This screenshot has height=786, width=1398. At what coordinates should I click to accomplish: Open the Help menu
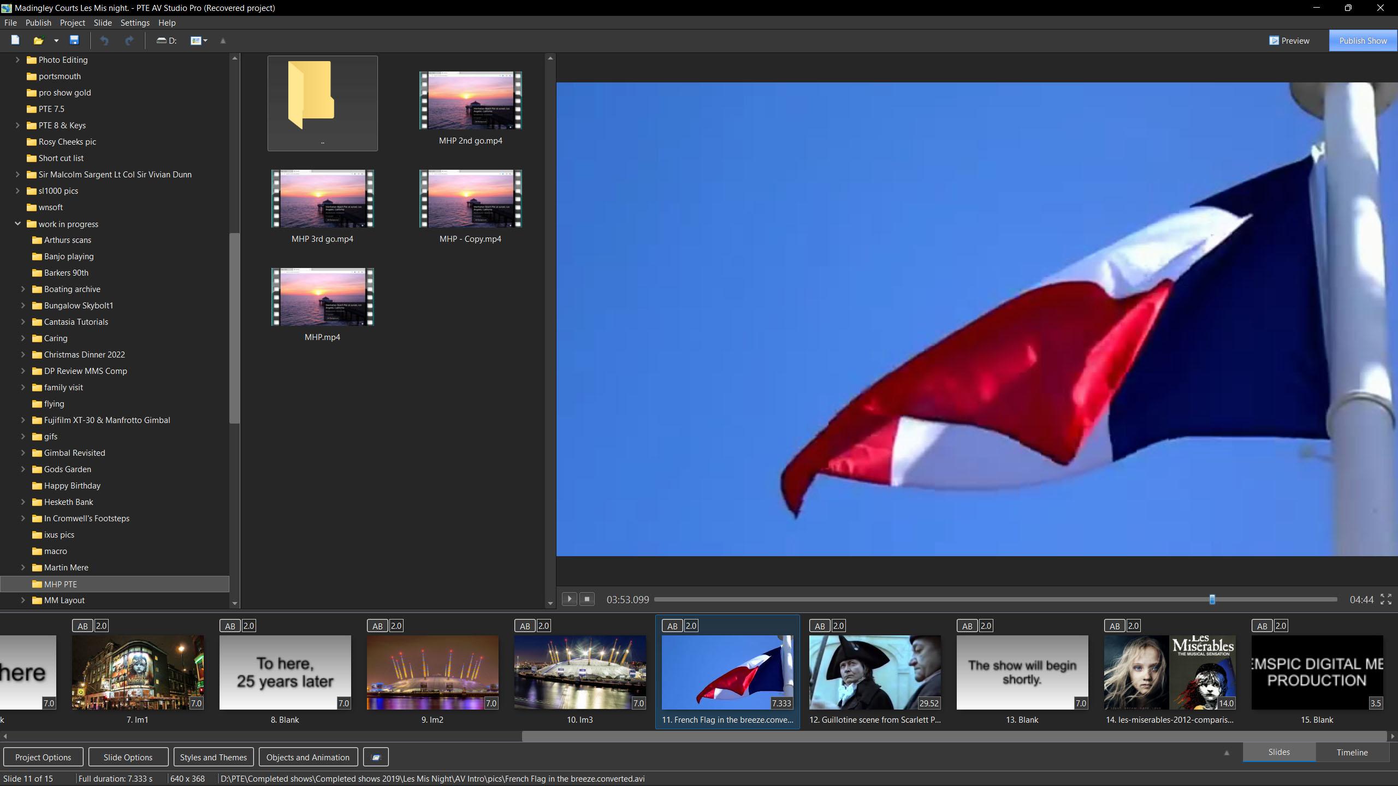pyautogui.click(x=167, y=22)
